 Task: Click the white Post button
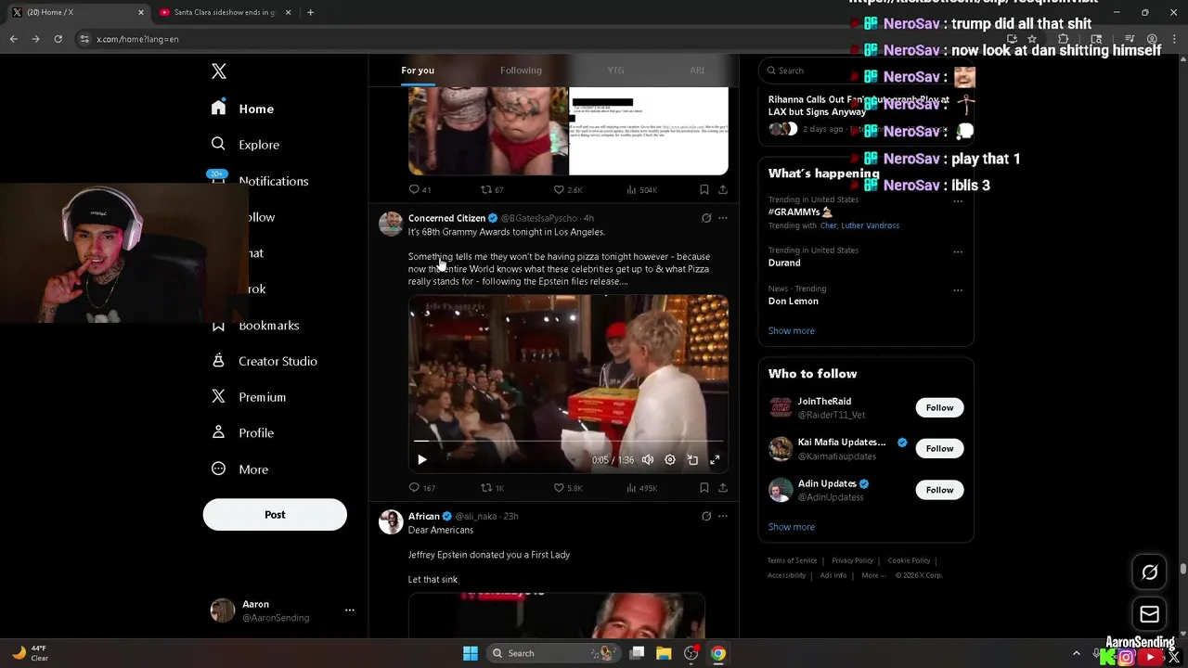[x=275, y=515]
